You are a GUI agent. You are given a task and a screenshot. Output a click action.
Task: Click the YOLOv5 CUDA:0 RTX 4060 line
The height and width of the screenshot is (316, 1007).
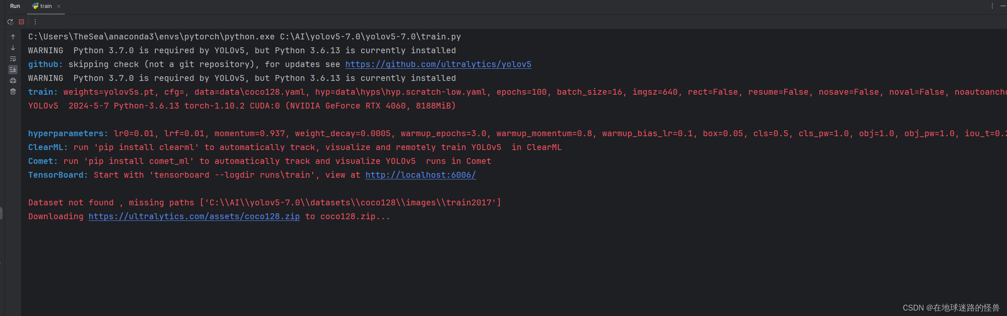click(242, 106)
